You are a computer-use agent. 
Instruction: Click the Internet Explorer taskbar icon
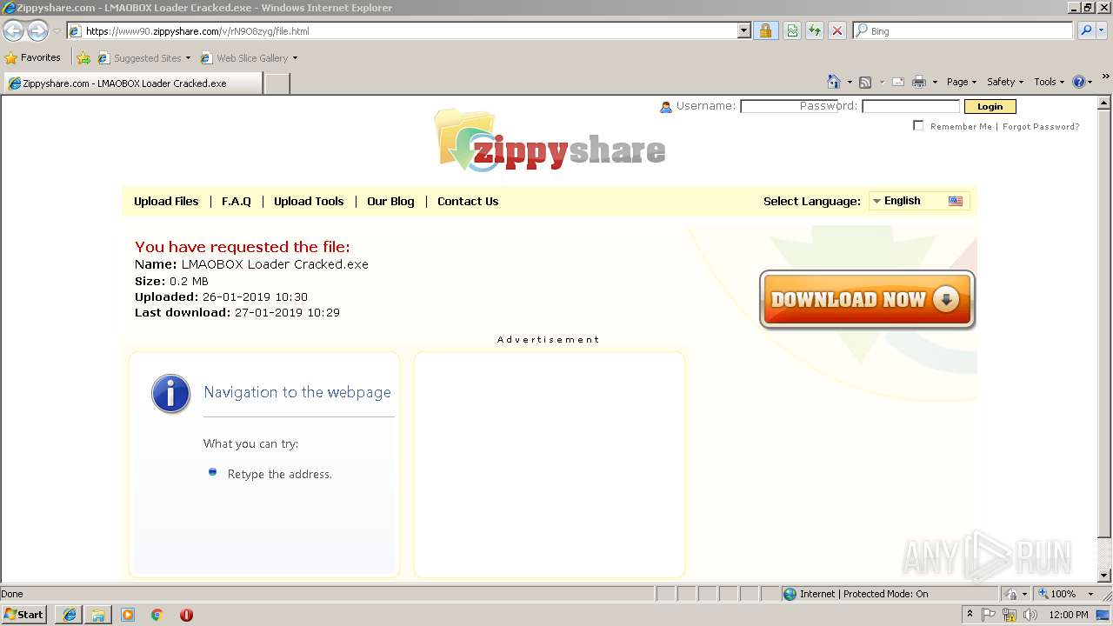coord(70,615)
